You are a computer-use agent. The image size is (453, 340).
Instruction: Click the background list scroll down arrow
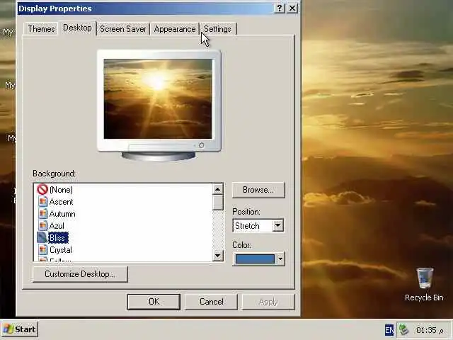tap(217, 256)
